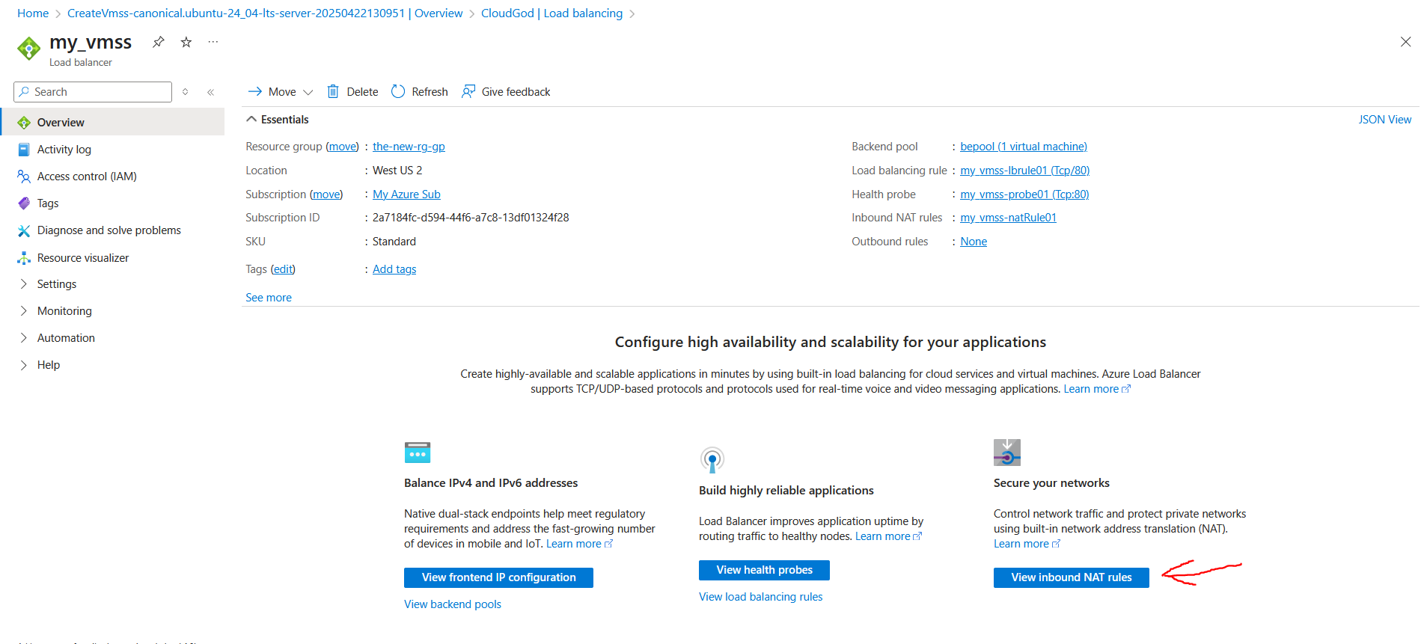Image resolution: width=1424 pixels, height=644 pixels.
Task: Open Learn more under Secure your networks
Action: point(1027,544)
